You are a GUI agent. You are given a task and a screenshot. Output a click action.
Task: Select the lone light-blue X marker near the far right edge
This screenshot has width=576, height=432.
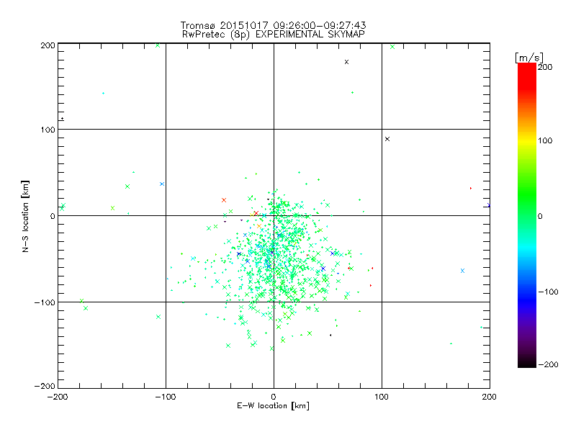point(462,271)
